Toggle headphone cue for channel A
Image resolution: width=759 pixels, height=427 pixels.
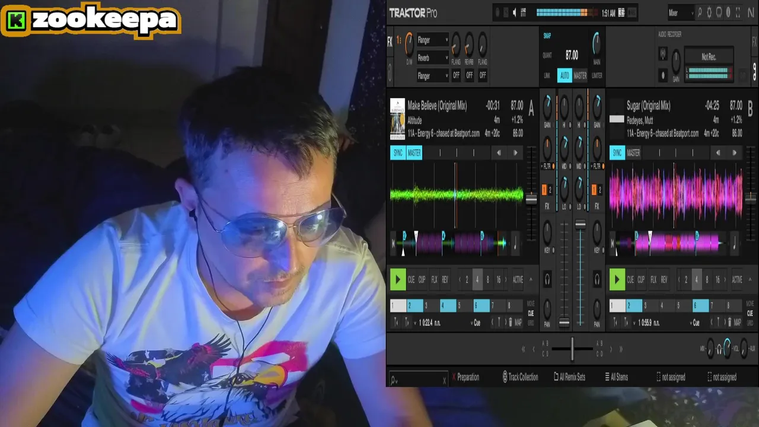[547, 279]
